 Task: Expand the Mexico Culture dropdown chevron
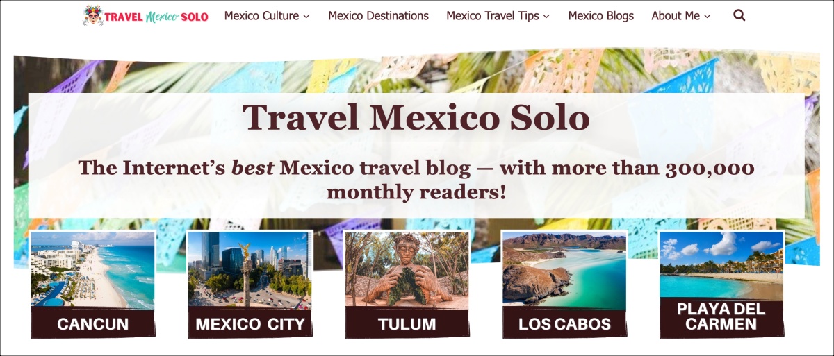click(306, 16)
